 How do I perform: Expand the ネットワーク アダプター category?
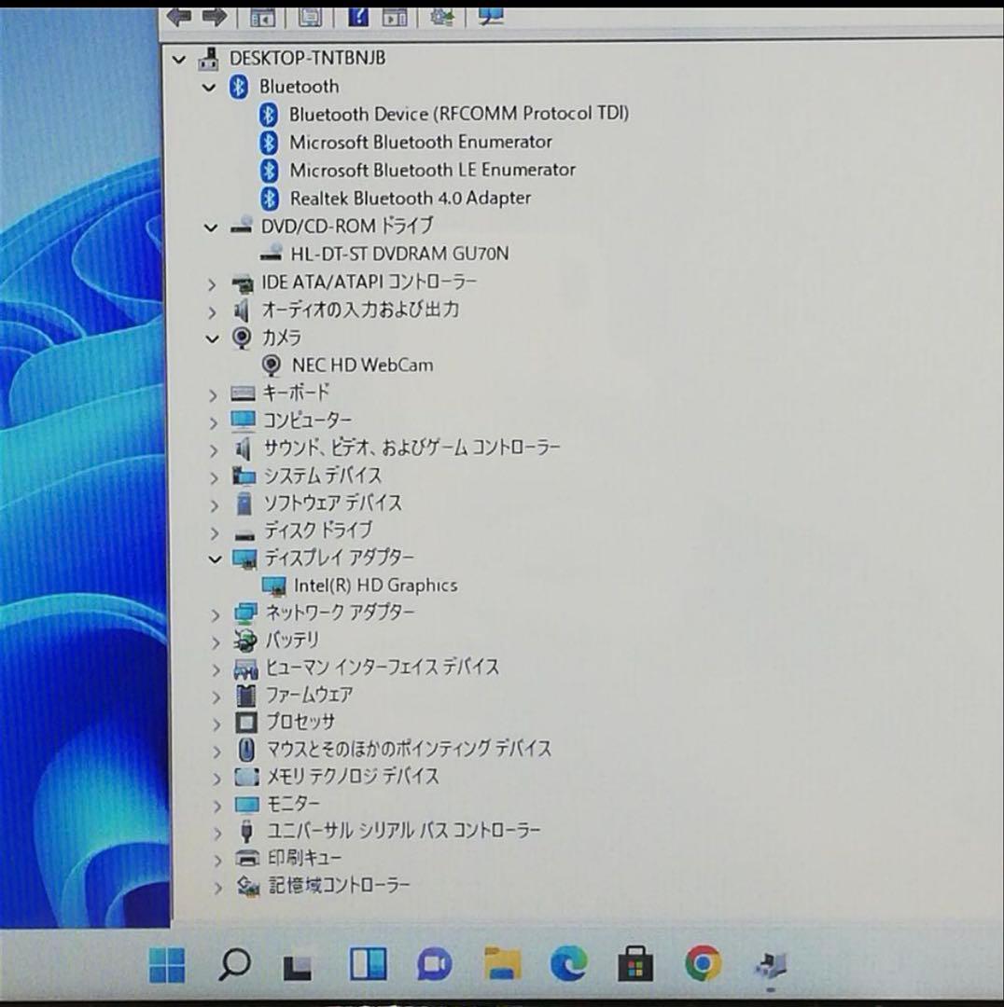coord(213,614)
